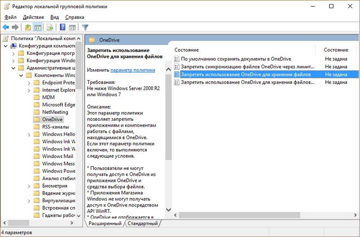Select policy По умолчанию сохранять документы в OneDrive
This screenshot has width=360, height=237.
(x=236, y=59)
